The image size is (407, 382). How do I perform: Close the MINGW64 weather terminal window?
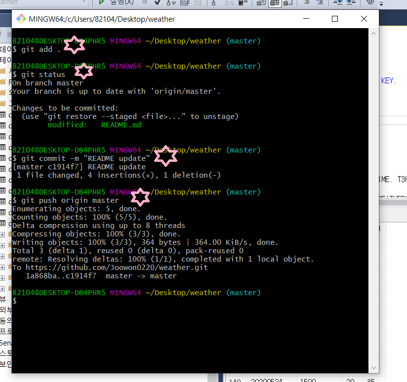click(364, 19)
